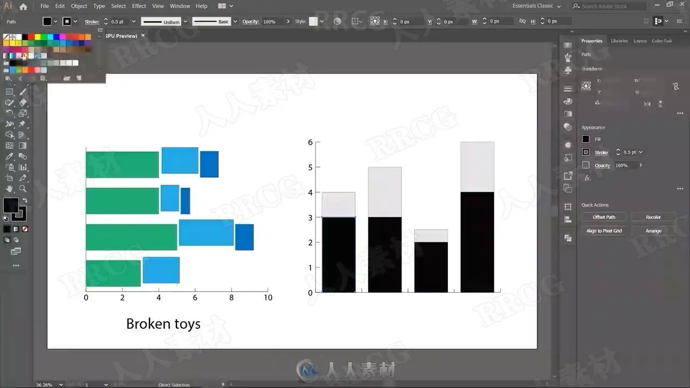Select the Zoom magnifier tool
The width and height of the screenshot is (690, 388).
click(23, 189)
